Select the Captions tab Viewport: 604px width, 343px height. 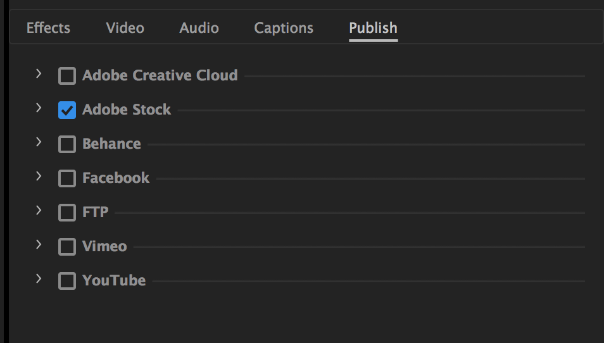(x=284, y=28)
